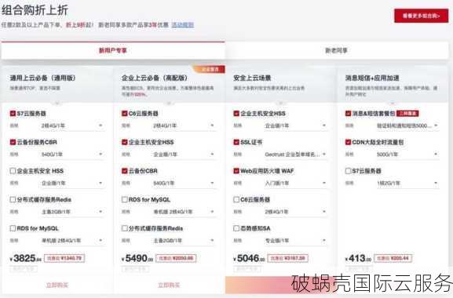Click the 消息短信+应用加速 card title
453x298 pixels.
point(372,78)
